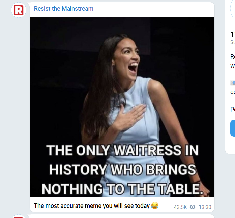Click the small newspaper icon in sidebar
This screenshot has width=235, height=218.
tap(232, 83)
